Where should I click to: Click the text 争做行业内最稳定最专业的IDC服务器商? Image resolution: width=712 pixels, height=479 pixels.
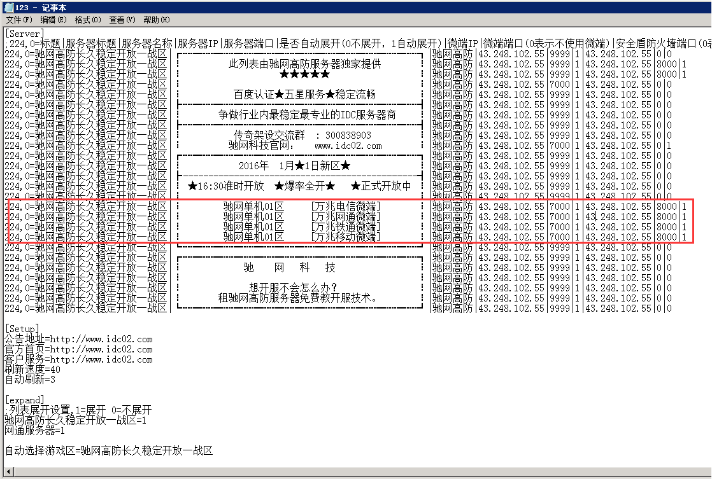click(x=306, y=115)
